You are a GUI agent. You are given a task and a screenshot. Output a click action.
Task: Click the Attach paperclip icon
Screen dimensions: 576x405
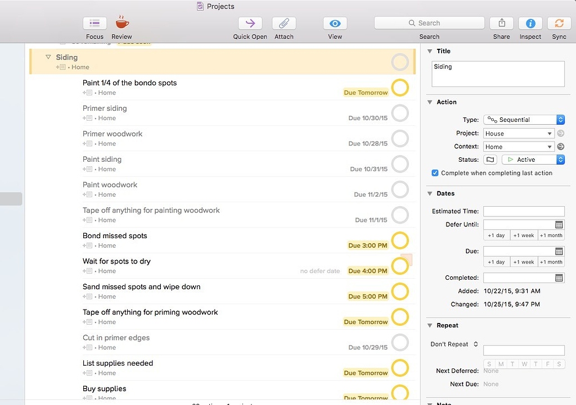[283, 24]
